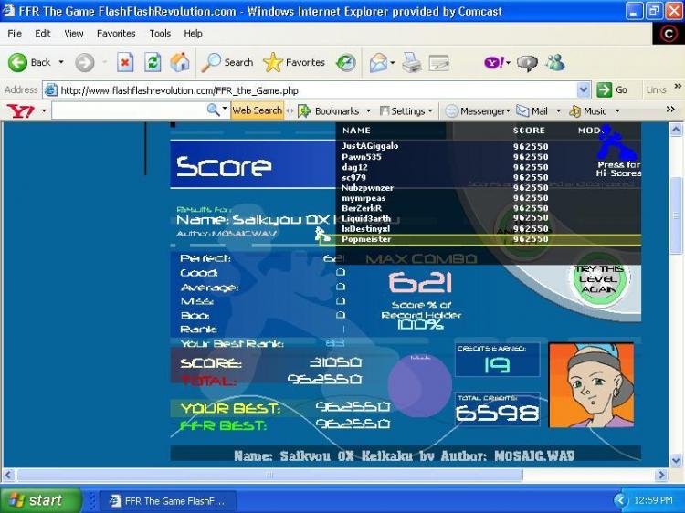Open the Favorites menu

coord(116,33)
